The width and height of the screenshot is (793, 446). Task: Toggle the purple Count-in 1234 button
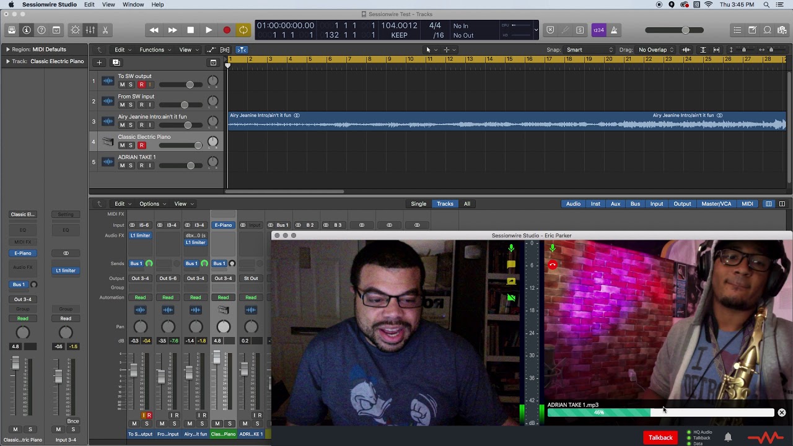pyautogui.click(x=598, y=30)
